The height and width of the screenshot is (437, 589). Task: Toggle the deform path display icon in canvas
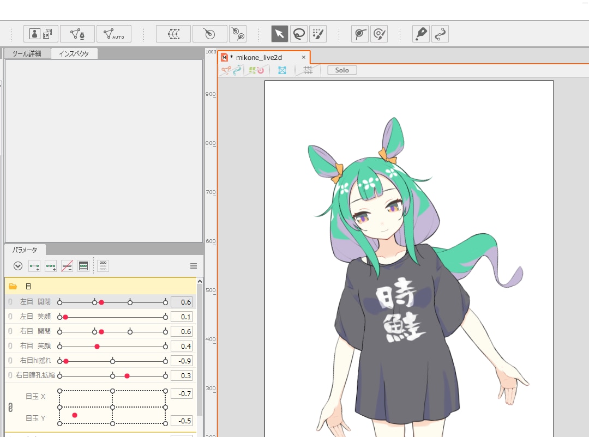[x=232, y=70]
